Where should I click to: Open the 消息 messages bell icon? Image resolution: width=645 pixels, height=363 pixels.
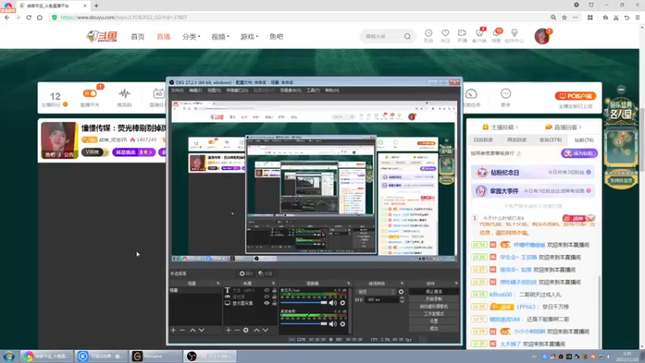pyautogui.click(x=497, y=35)
